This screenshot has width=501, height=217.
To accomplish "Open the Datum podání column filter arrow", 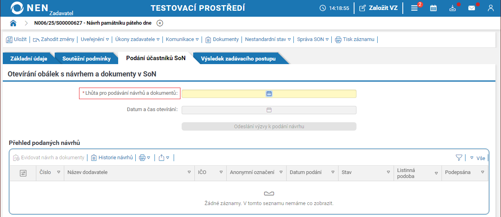I will (332, 172).
